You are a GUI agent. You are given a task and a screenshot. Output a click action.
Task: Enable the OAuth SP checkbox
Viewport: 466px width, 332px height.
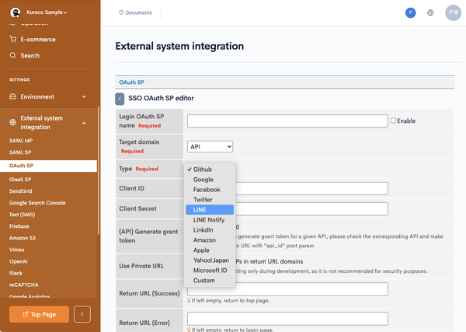pyautogui.click(x=393, y=121)
